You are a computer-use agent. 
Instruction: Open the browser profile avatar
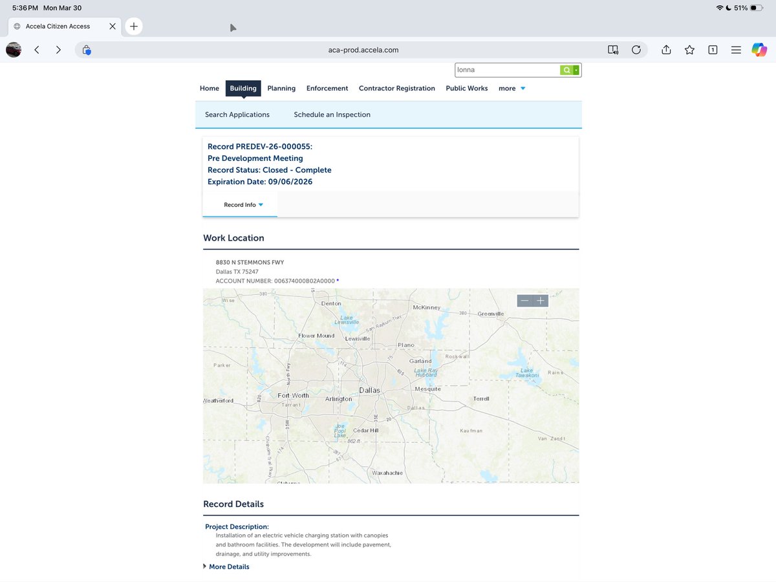tap(13, 50)
